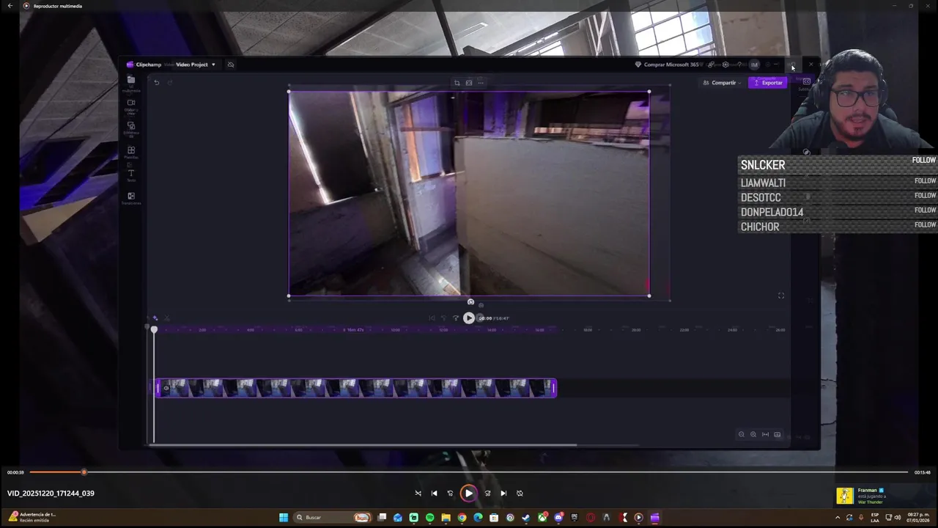Open the three-dots more options above preview
Viewport: 938px width, 528px height.
[x=481, y=83]
